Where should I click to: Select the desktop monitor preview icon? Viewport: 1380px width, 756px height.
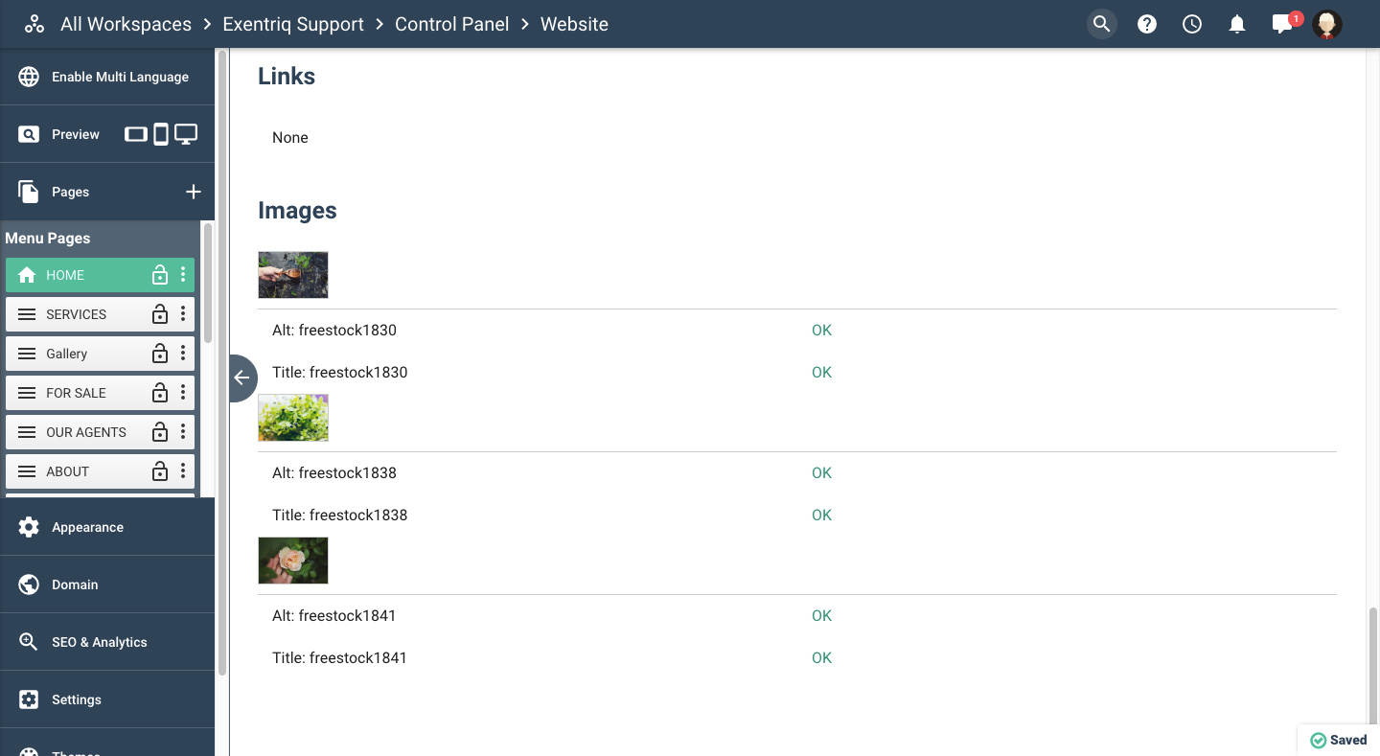pyautogui.click(x=186, y=134)
